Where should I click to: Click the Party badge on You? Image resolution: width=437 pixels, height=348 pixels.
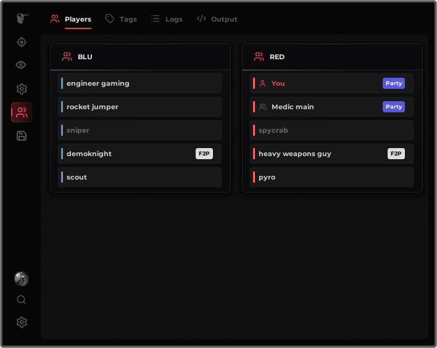point(394,83)
